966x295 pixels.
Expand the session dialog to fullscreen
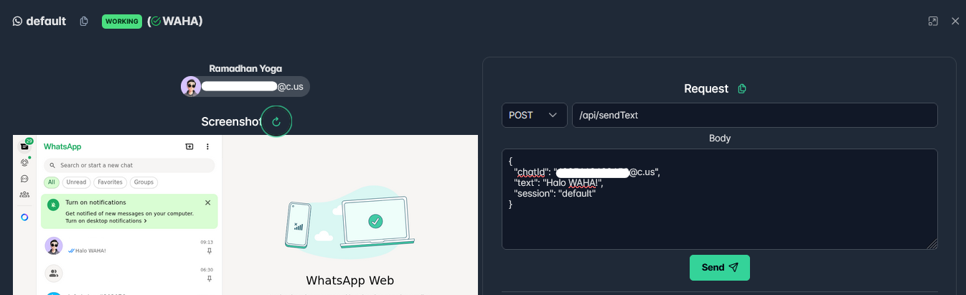coord(933,22)
